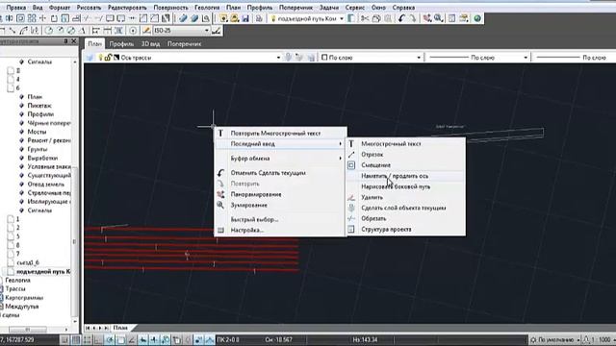Activate the pan hand tool in the toolbar

pyautogui.click(x=427, y=18)
